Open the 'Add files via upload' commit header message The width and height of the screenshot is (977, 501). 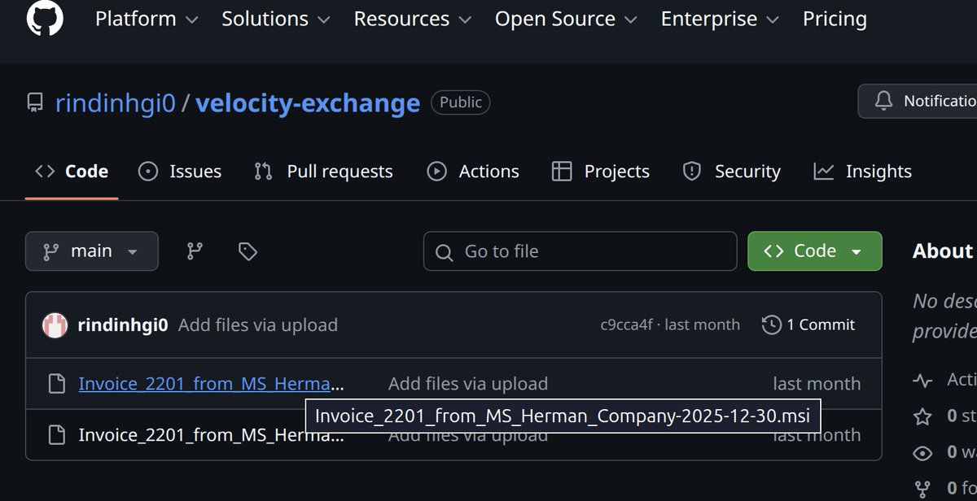click(x=258, y=325)
